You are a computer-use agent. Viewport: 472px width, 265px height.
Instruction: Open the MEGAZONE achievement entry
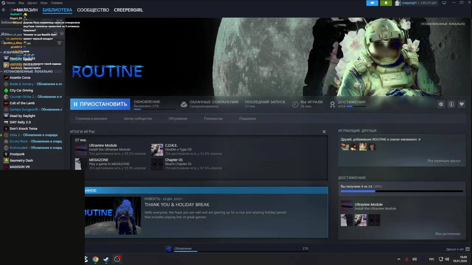98,160
